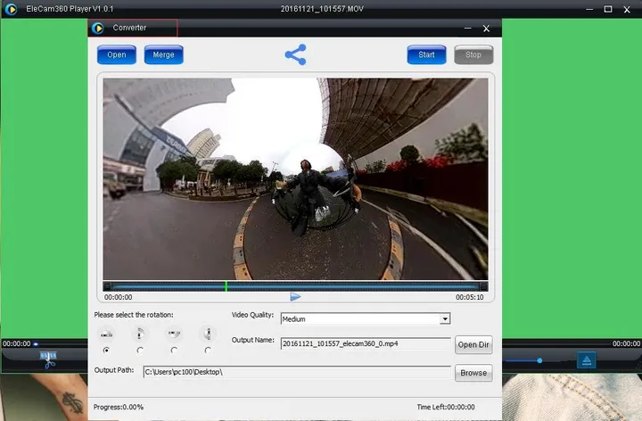
Task: Click the share icon in Converter
Action: tap(295, 54)
